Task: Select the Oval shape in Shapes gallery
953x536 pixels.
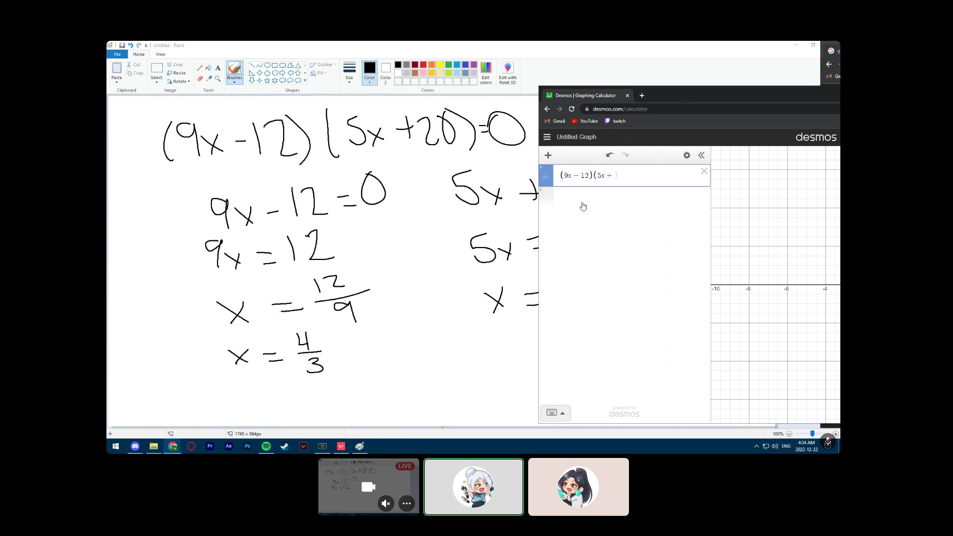Action: pos(267,65)
